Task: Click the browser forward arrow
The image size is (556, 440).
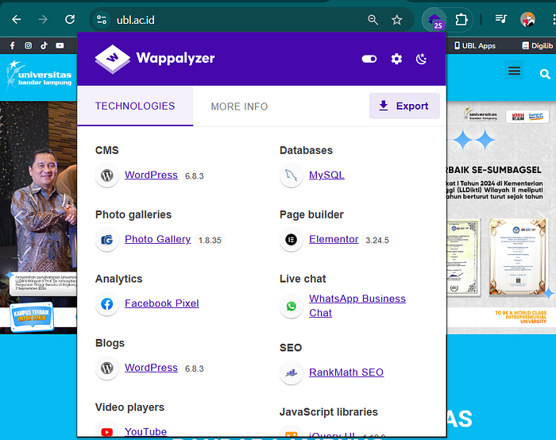Action: [x=43, y=20]
